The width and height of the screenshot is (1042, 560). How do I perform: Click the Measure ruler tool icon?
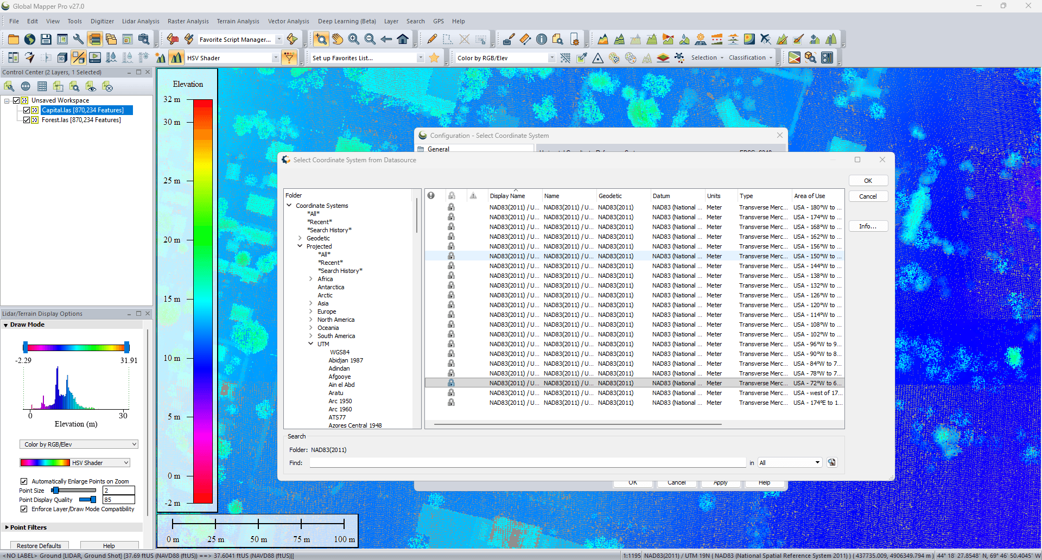click(x=525, y=39)
